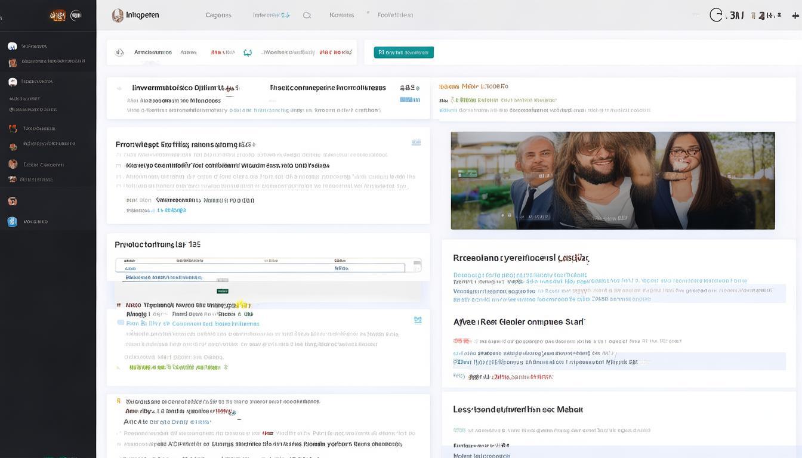The height and width of the screenshot is (458, 802).
Task: Tick the second checkbox in the Fronwlegpt card list
Action: (118, 177)
